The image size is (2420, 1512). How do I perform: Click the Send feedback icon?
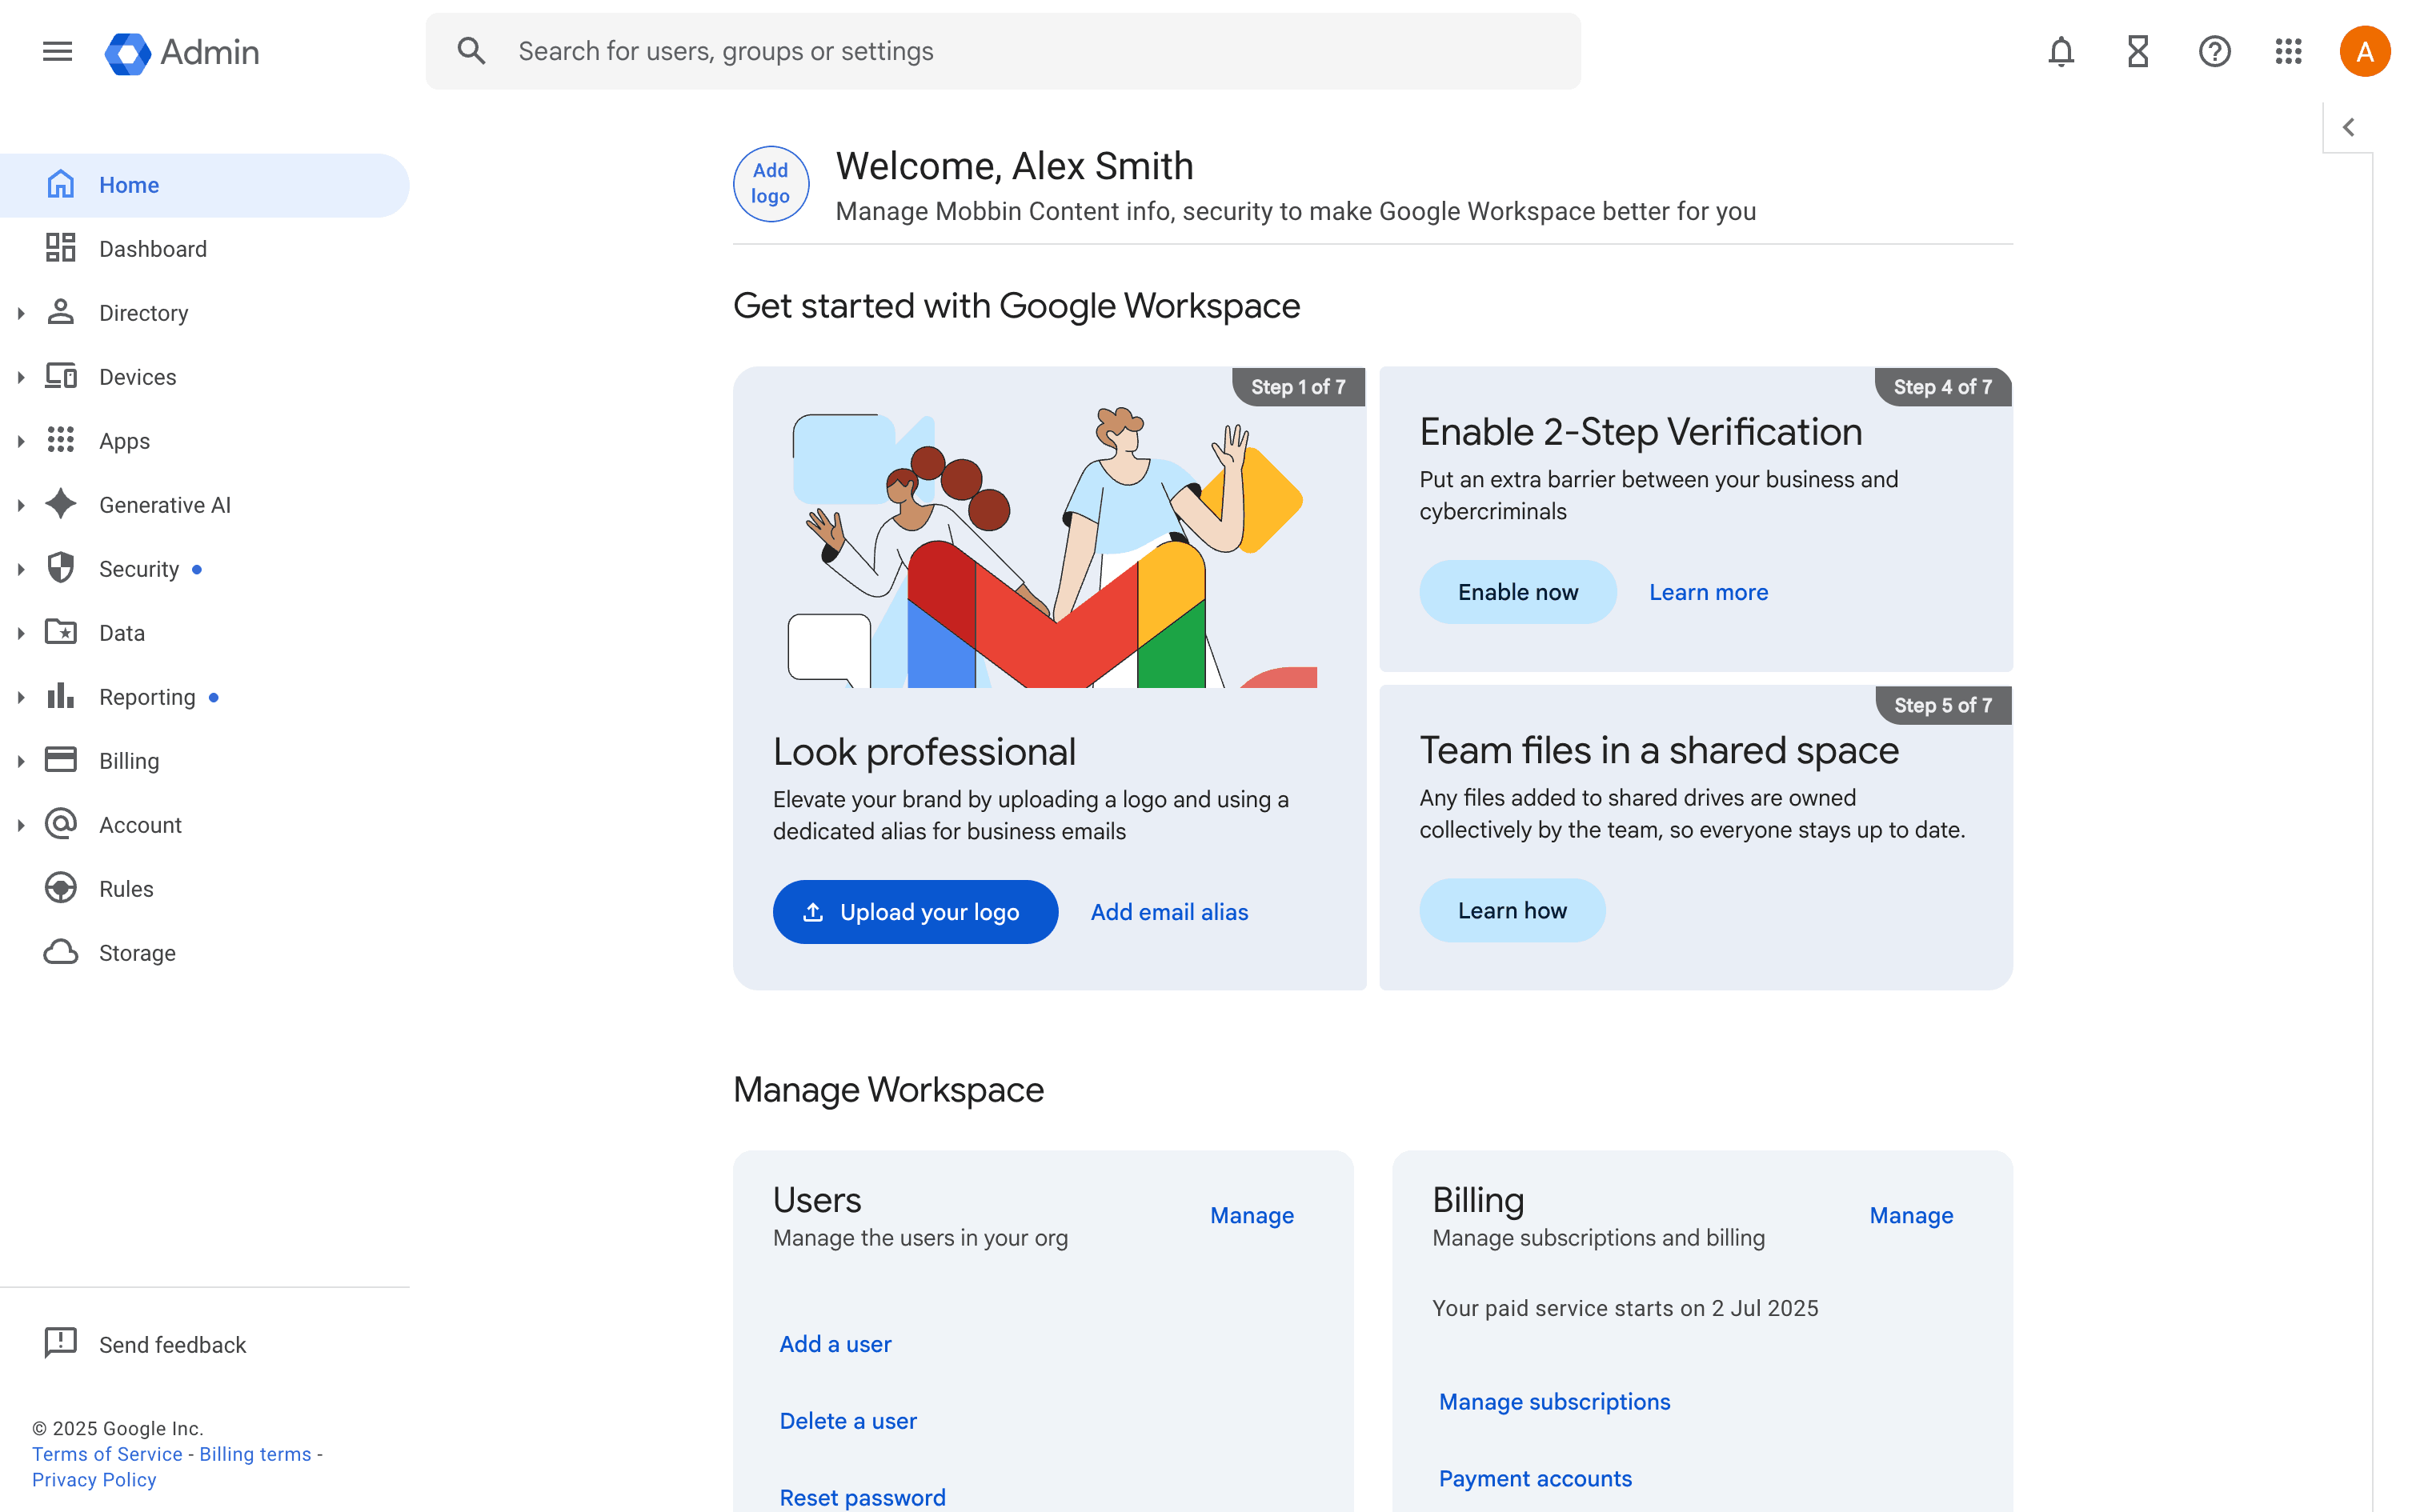coord(60,1343)
